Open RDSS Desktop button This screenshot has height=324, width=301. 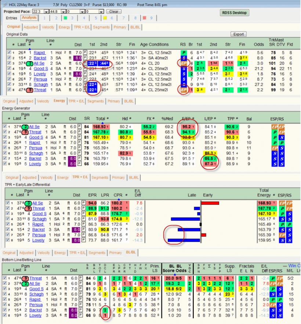pos(235,12)
